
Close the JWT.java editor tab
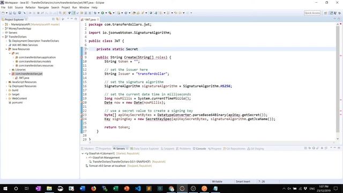98,19
